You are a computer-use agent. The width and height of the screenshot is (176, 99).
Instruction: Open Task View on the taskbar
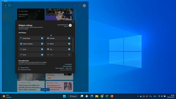click(x=82, y=96)
